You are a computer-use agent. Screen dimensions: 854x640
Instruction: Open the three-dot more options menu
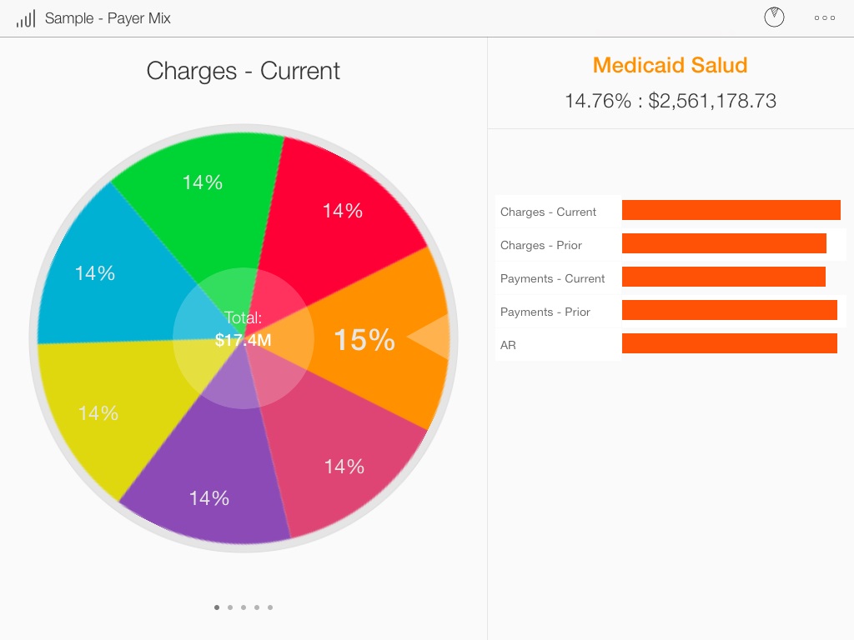(825, 17)
